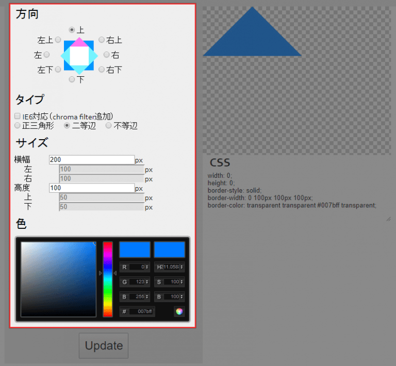This screenshot has height=366, width=396.
Task: Click the S saturation value stepper
Action: point(183,282)
